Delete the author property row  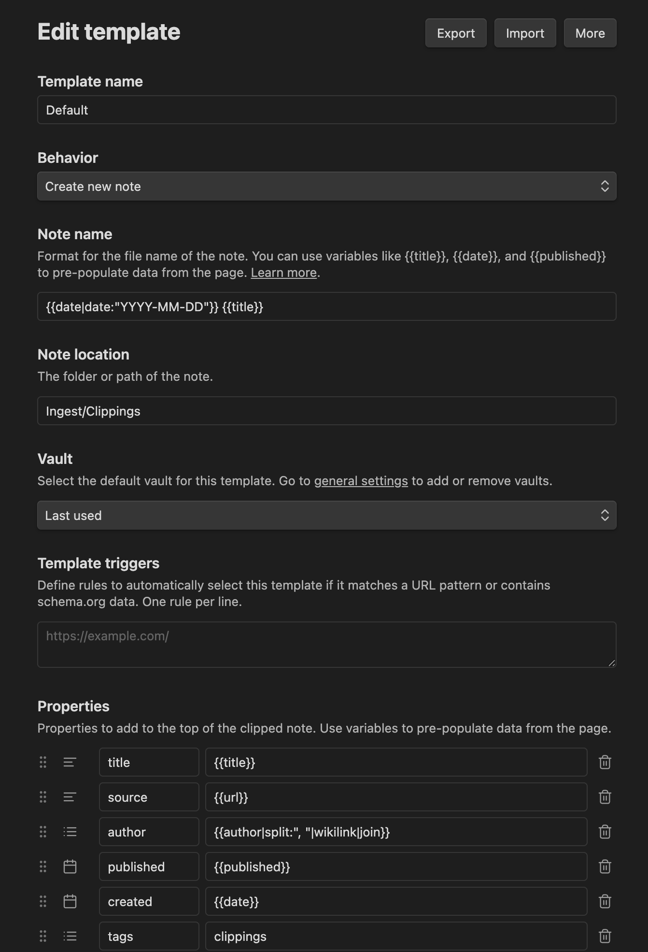[606, 832]
